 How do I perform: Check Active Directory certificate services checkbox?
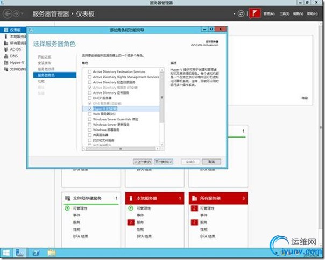click(x=89, y=93)
